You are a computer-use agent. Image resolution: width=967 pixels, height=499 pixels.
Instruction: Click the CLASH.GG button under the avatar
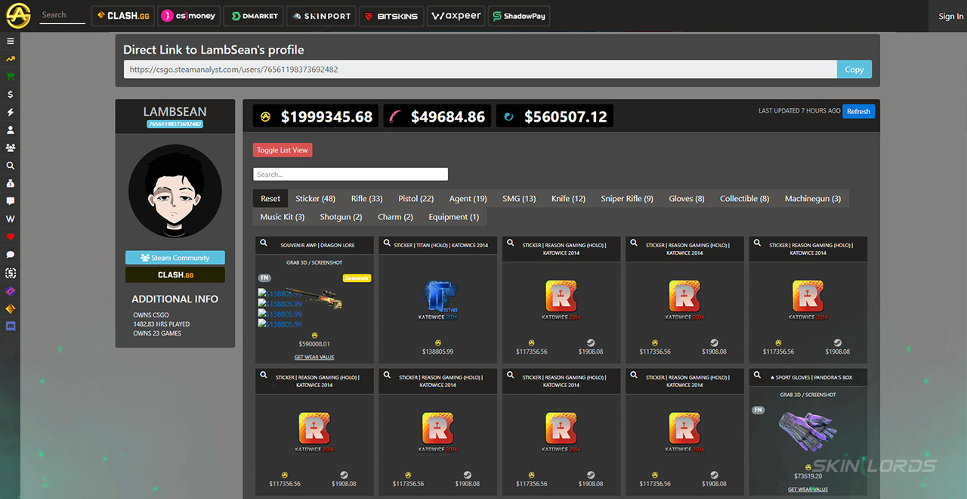coord(175,275)
